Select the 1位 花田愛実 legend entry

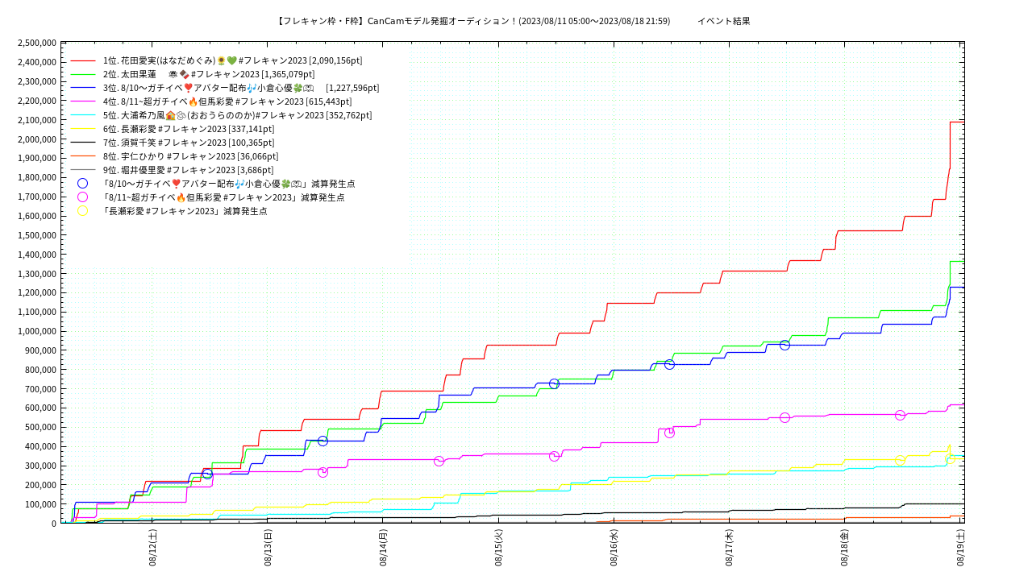click(x=232, y=60)
